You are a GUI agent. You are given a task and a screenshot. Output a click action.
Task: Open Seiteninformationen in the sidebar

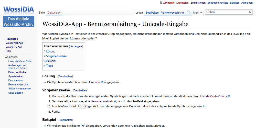tap(20, 89)
